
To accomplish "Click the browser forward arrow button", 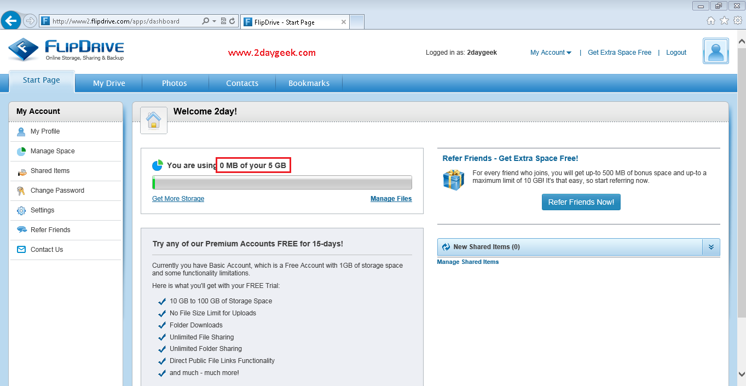I will (x=30, y=21).
